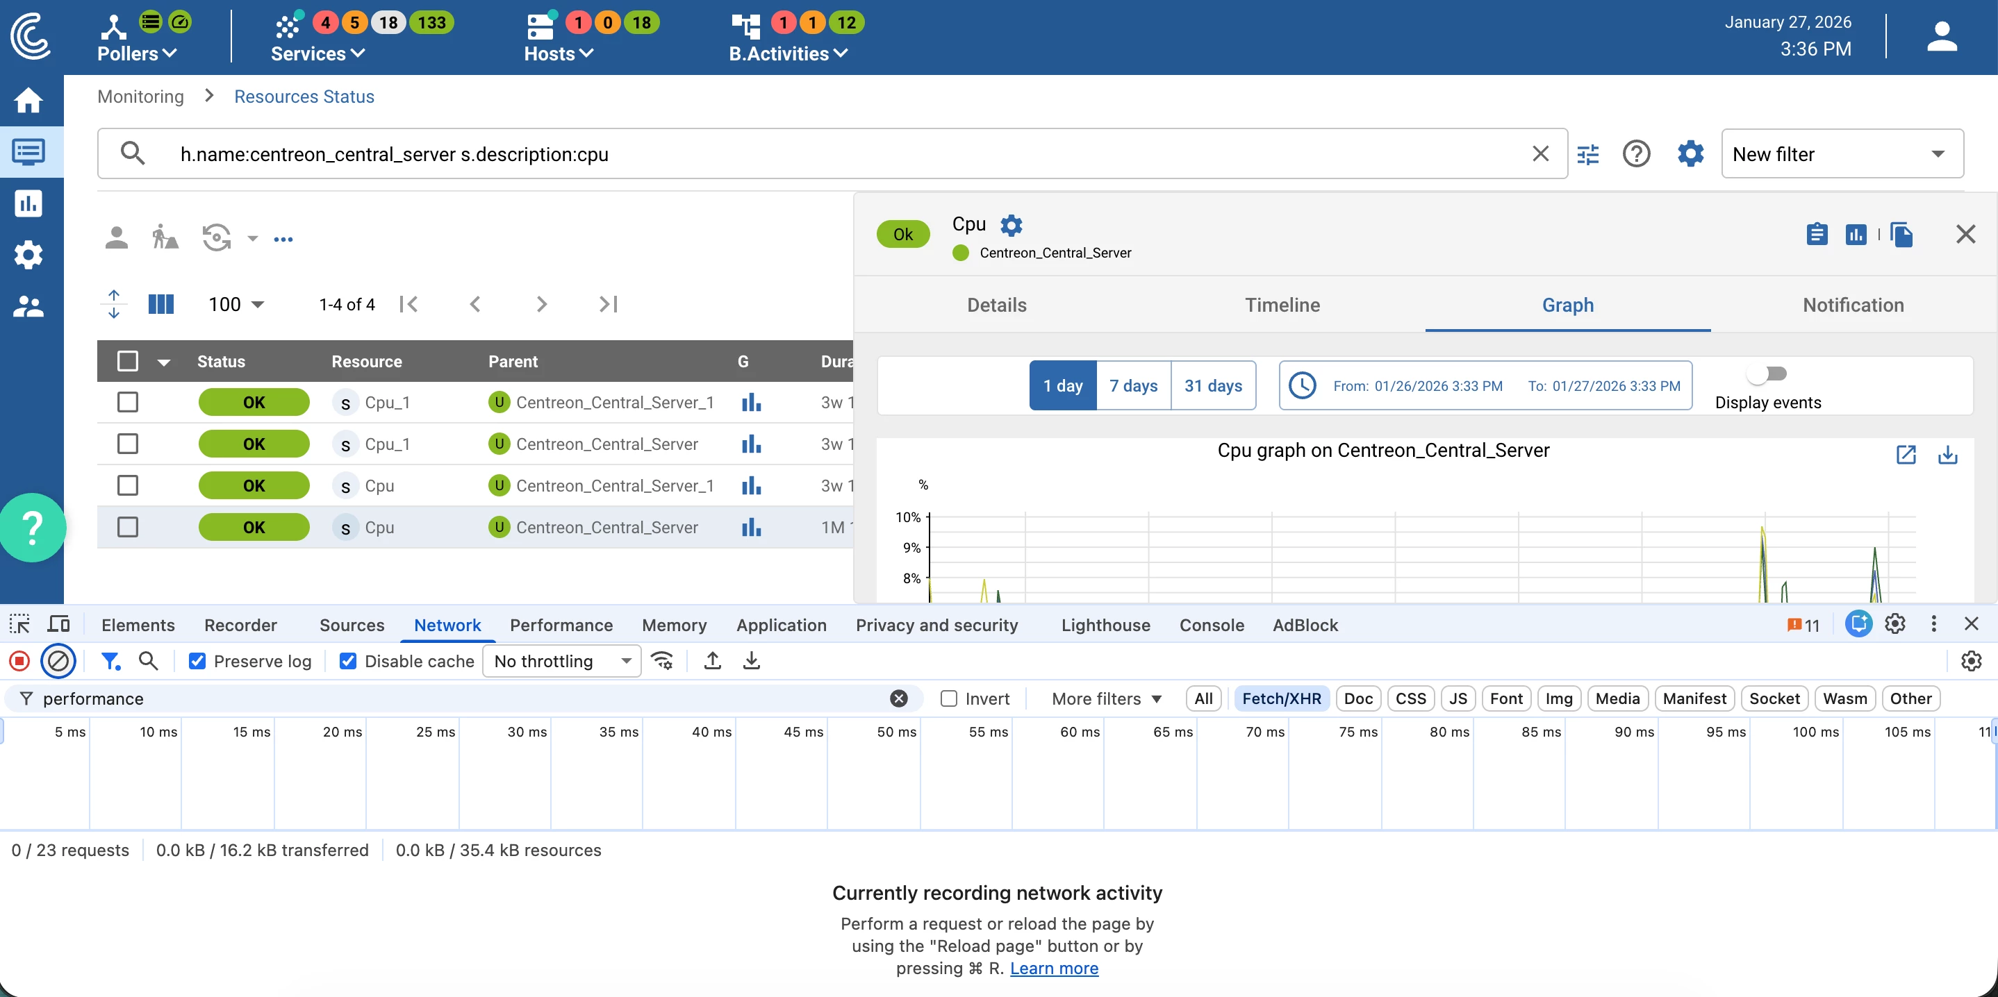Uncheck Preserve log checkbox
This screenshot has width=1998, height=997.
(197, 661)
